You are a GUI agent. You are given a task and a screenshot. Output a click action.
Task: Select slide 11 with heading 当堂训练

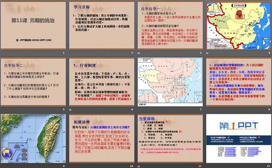click(170, 139)
